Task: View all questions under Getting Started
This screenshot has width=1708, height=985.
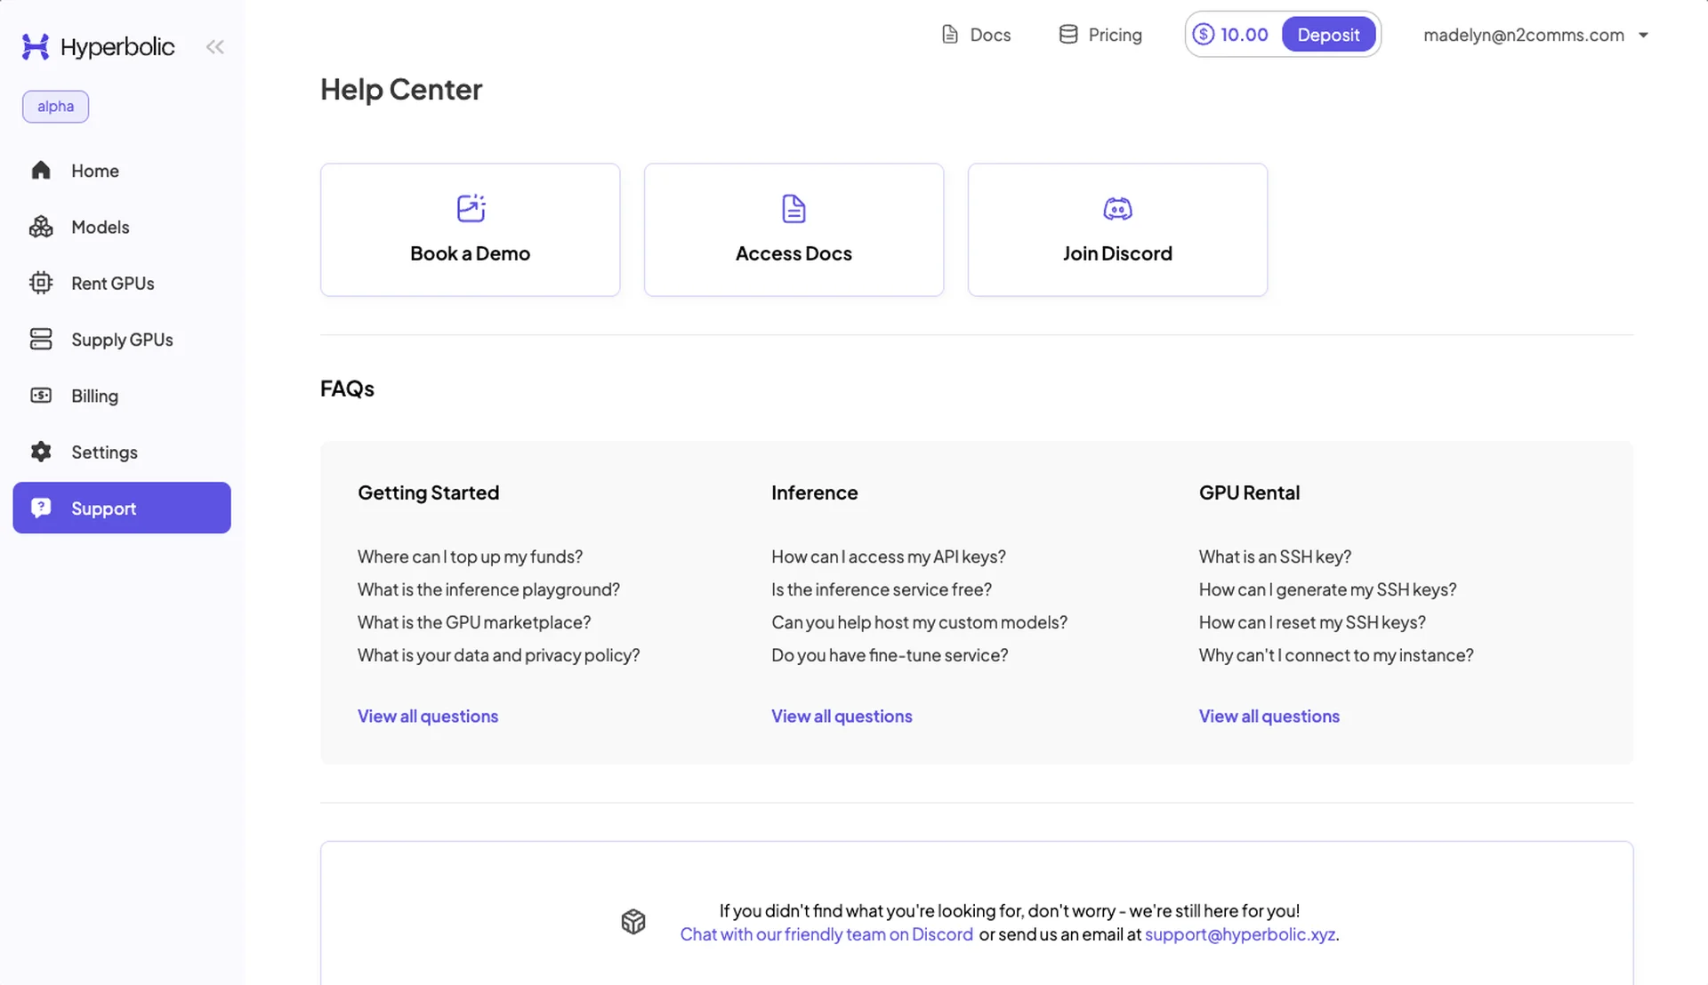Action: click(428, 717)
